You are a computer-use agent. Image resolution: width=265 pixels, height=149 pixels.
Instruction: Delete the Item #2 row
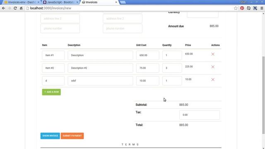[213, 67]
